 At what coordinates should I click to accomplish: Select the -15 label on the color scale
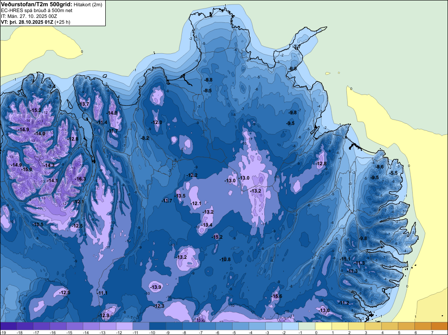69,333
